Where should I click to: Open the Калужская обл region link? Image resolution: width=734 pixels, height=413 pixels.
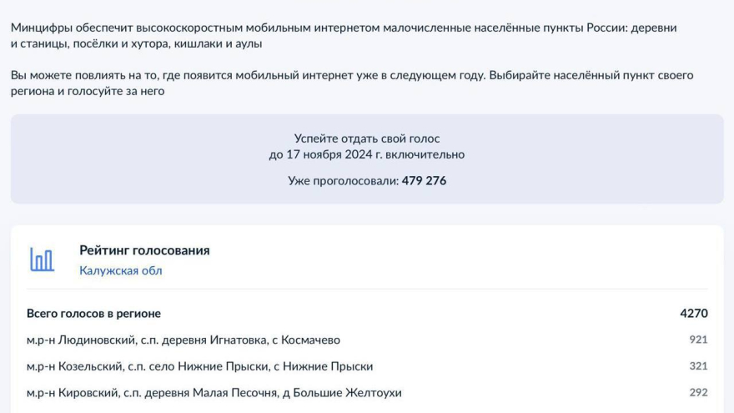coord(120,270)
